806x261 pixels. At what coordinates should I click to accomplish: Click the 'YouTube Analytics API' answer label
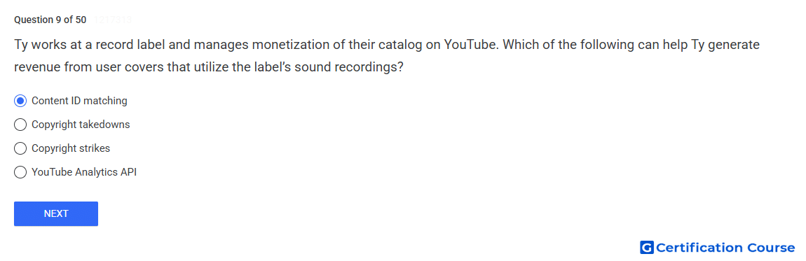(84, 172)
